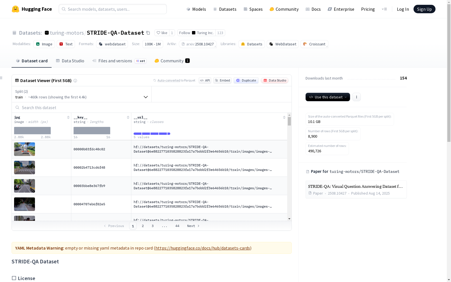451x282 pixels.
Task: Click the Duplicate button
Action: pos(246,80)
